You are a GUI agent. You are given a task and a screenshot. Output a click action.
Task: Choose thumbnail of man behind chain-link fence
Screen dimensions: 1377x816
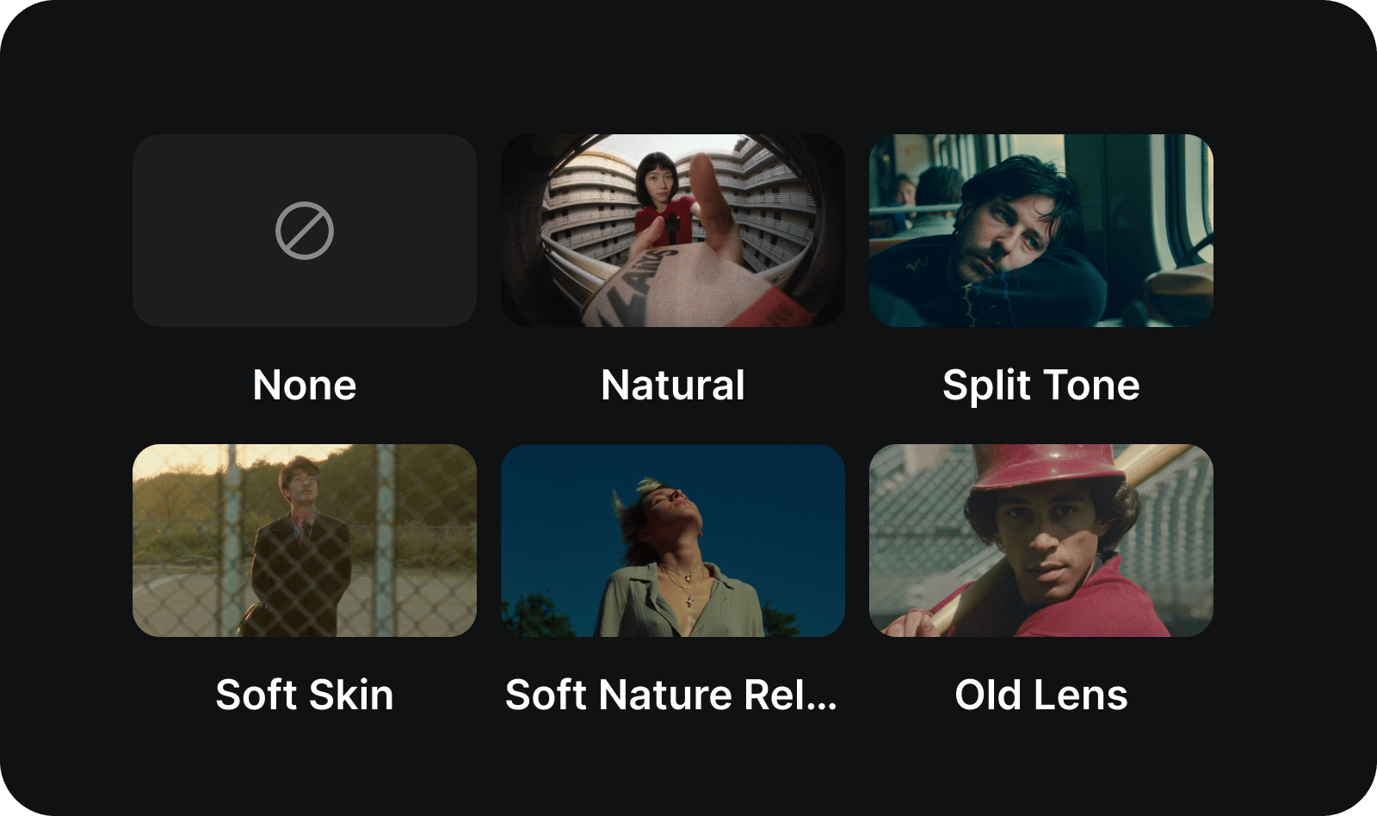tap(305, 541)
